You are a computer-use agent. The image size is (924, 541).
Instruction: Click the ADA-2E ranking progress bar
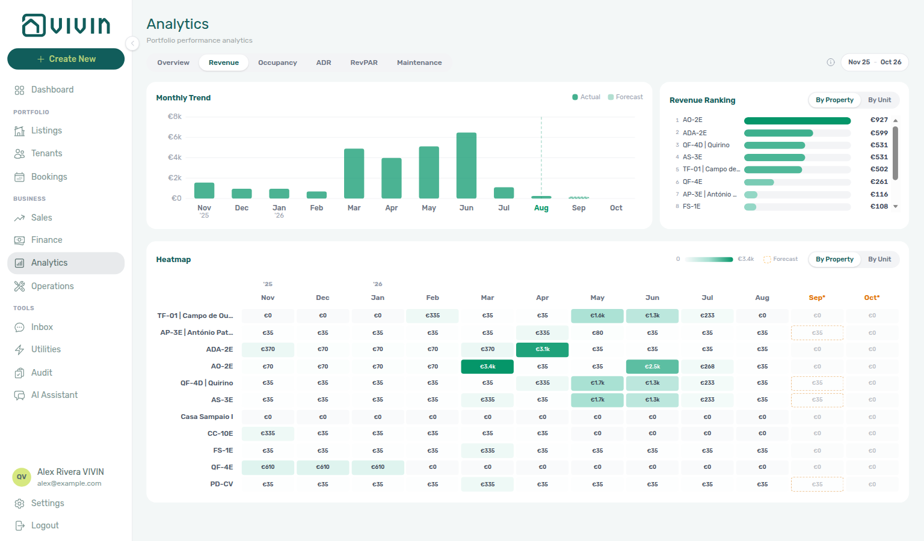coord(797,133)
